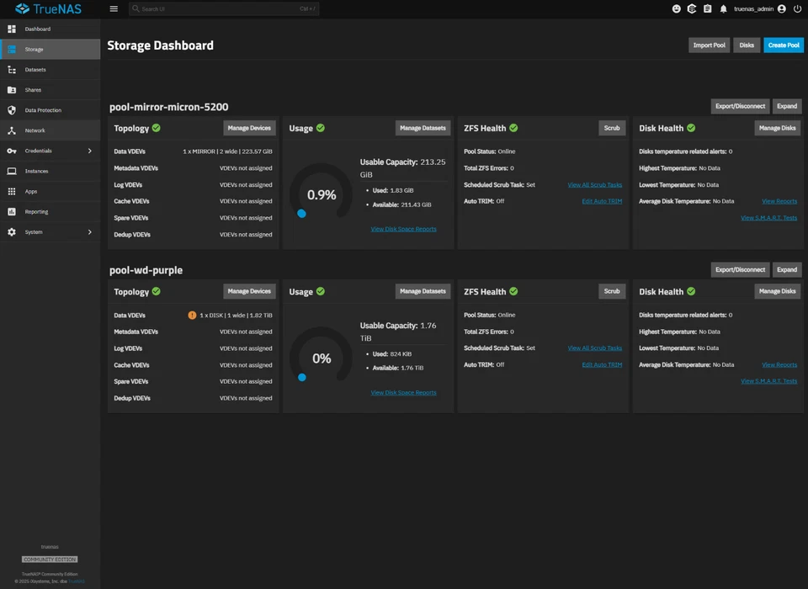Click the Datasets icon in the sidebar
The height and width of the screenshot is (589, 808).
tap(12, 70)
